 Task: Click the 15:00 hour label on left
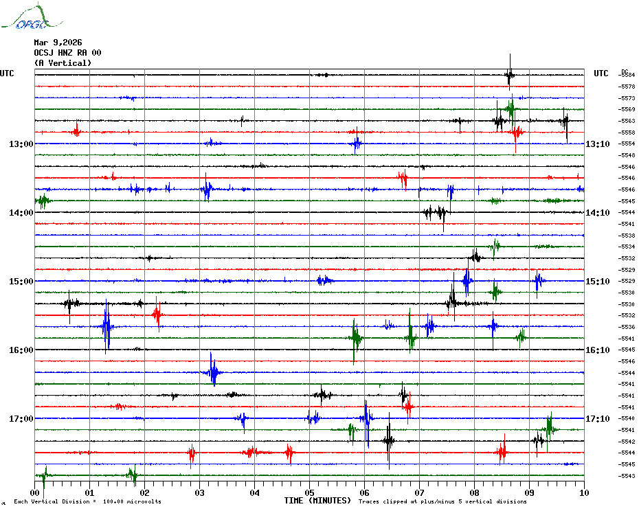coord(21,282)
